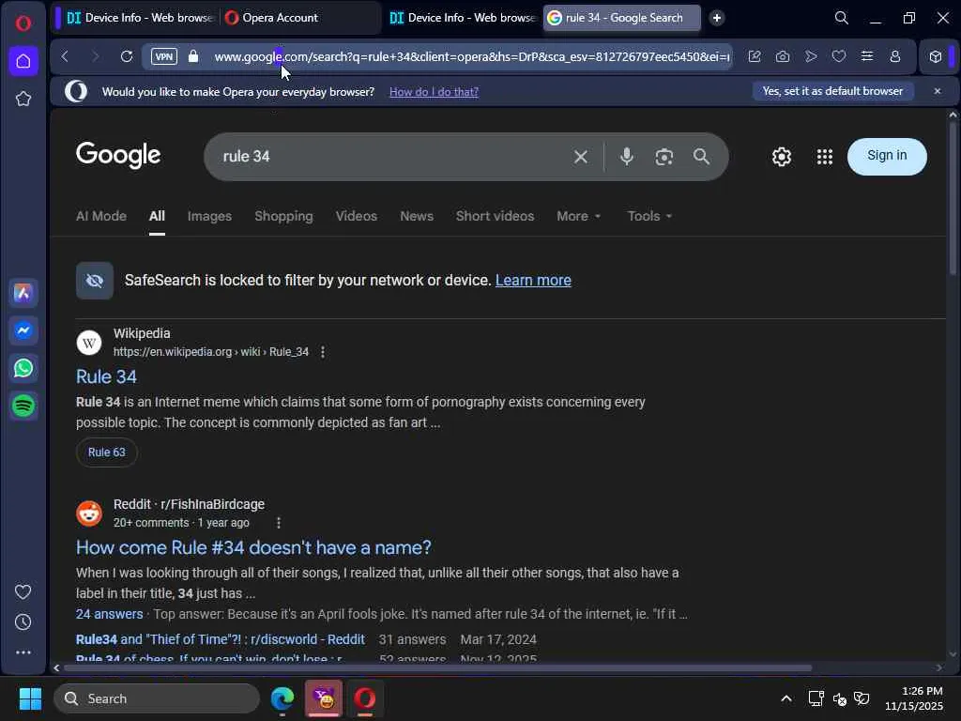This screenshot has height=721, width=961.
Task: Open the search tabs magnifier icon
Action: click(x=842, y=18)
